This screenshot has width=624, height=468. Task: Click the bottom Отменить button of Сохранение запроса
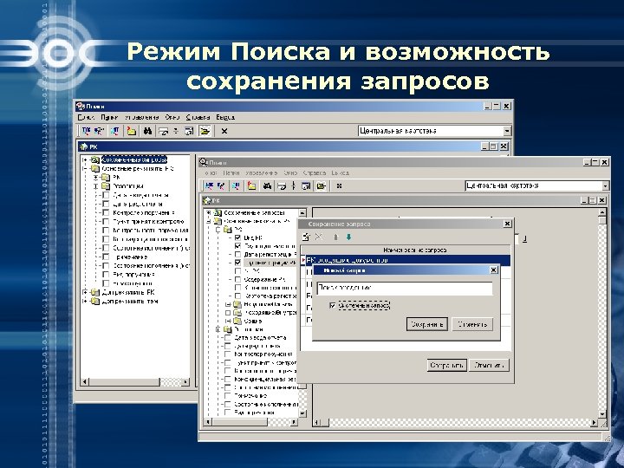point(489,366)
